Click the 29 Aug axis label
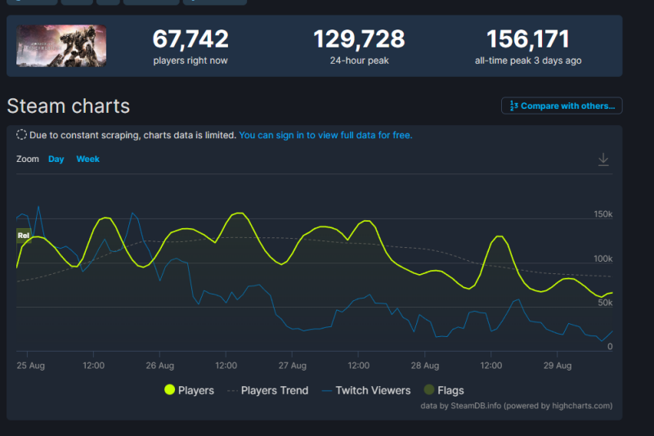The height and width of the screenshot is (436, 654). pyautogui.click(x=558, y=366)
